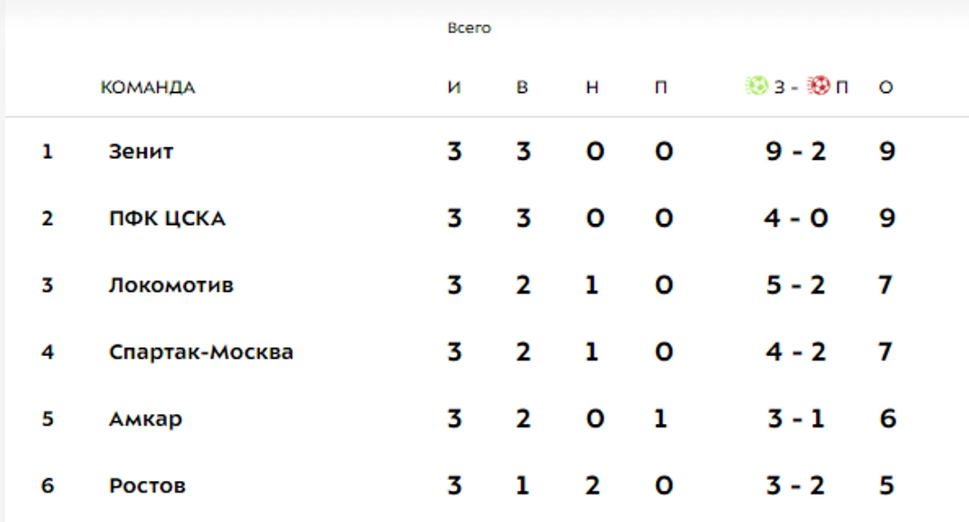Click the red ball goals-conceded icon
This screenshot has width=969, height=522.
point(819,86)
